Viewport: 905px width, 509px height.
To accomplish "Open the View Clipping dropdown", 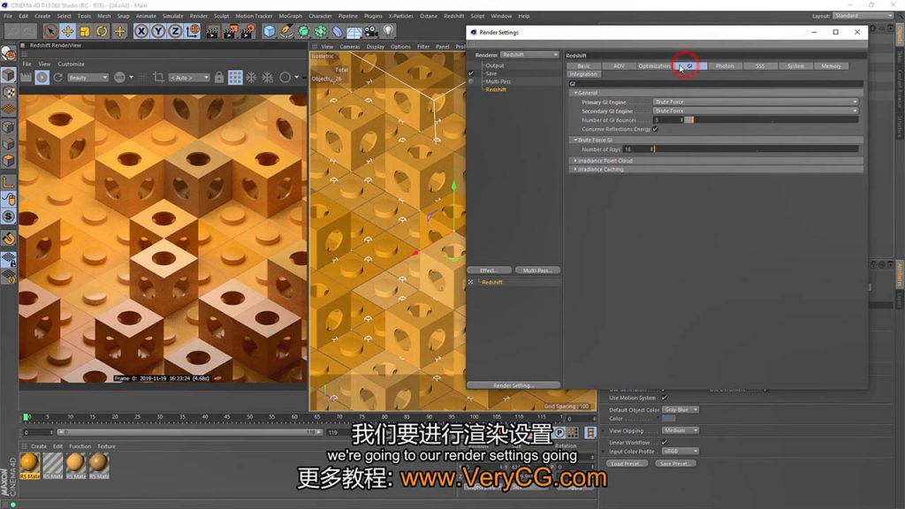I will [681, 430].
